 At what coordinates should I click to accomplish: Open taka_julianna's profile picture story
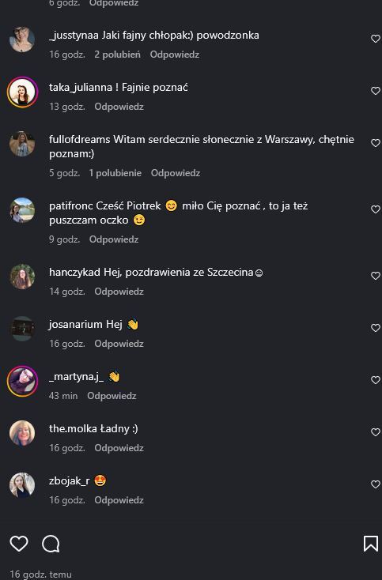tap(22, 92)
